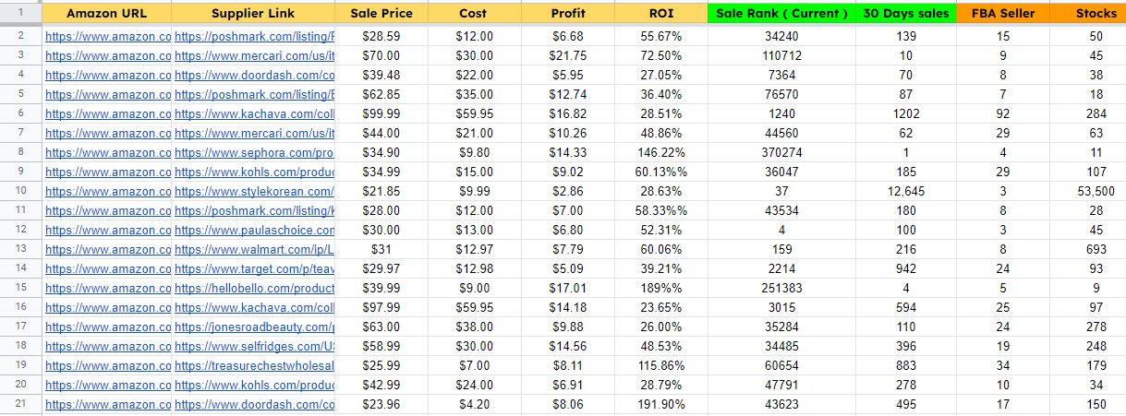The height and width of the screenshot is (416, 1126).
Task: Select the 191.90% ROI cell
Action: (x=660, y=404)
